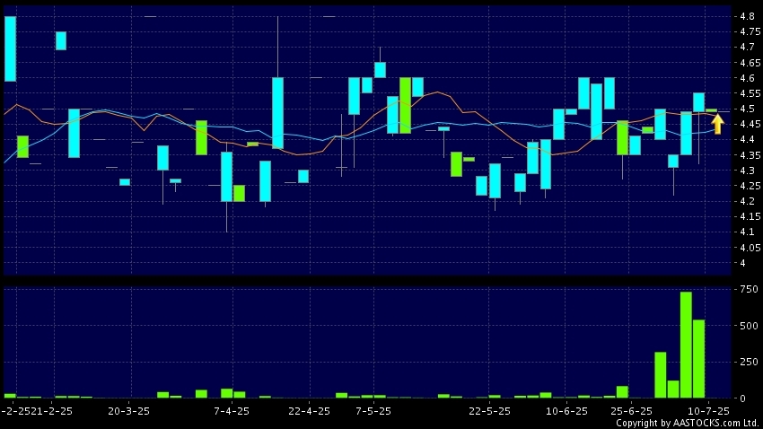Click the 4.3 price axis label
This screenshot has width=763, height=429.
pyautogui.click(x=747, y=171)
